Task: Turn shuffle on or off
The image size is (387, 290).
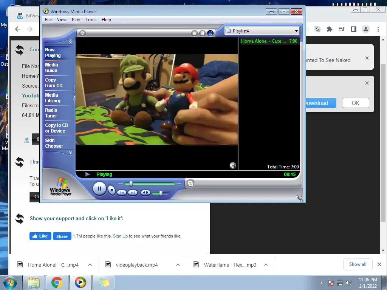Action: pyautogui.click(x=194, y=33)
